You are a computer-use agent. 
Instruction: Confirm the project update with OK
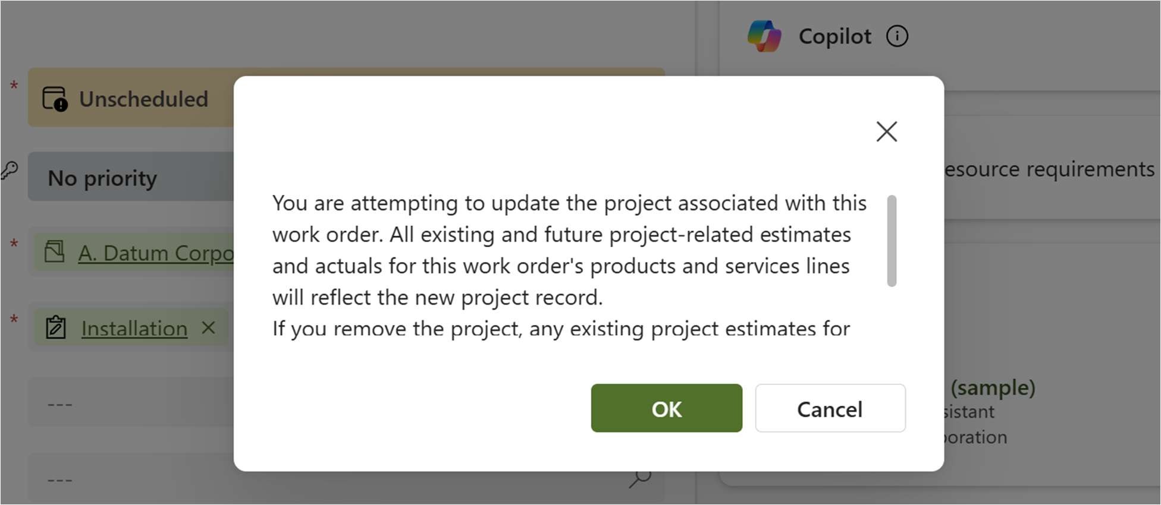[666, 409]
